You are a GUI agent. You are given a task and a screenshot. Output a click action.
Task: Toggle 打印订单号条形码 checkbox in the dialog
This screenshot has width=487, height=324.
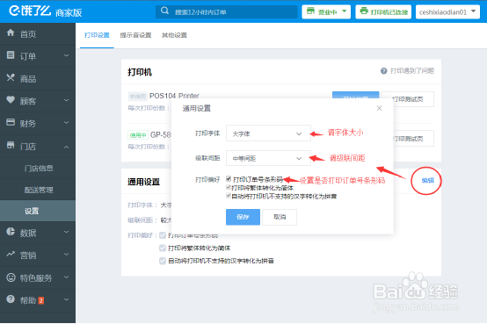pos(229,178)
